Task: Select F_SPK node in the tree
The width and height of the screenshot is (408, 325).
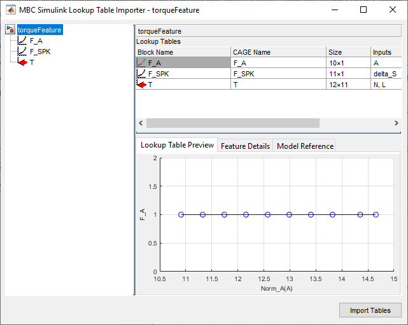Action: click(40, 52)
